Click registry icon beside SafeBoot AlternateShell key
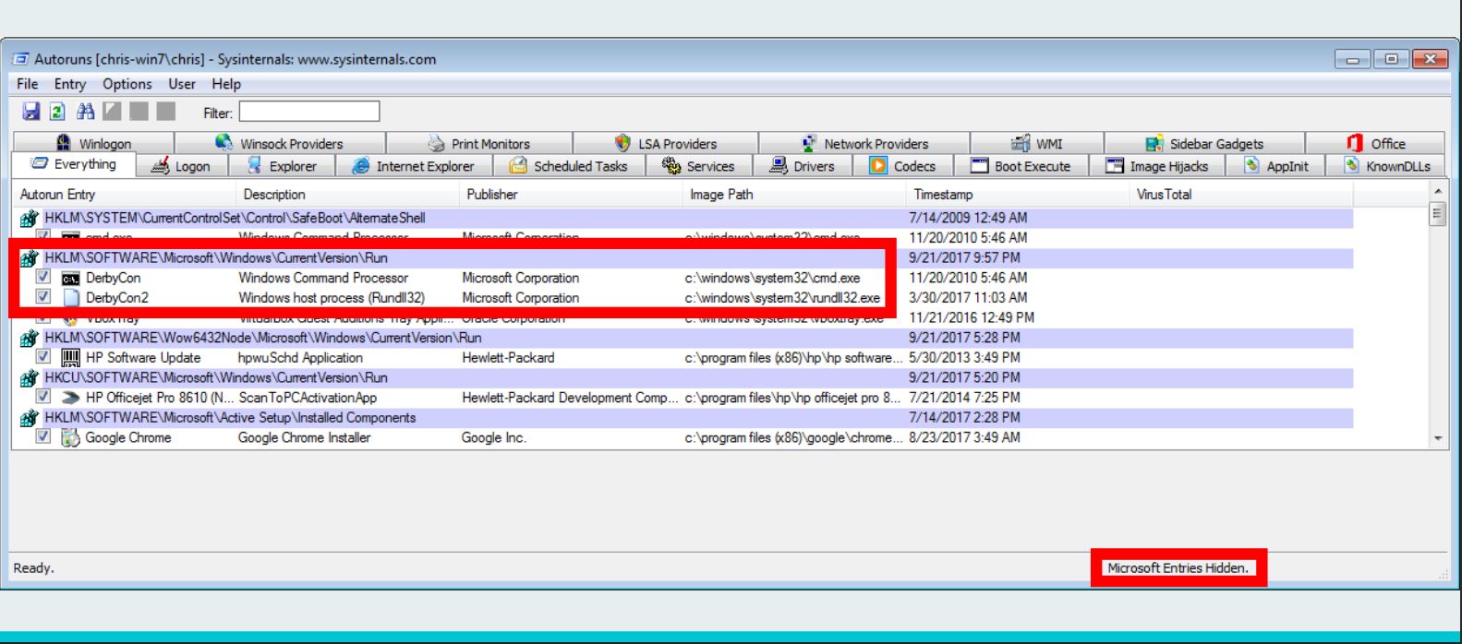1462x644 pixels. pyautogui.click(x=29, y=219)
